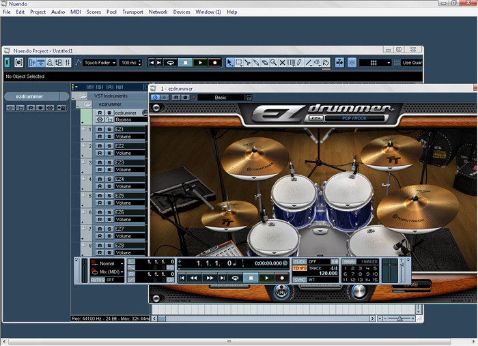Image resolution: width=478 pixels, height=346 pixels.
Task: Toggle Snap in project toolbar
Action: pyautogui.click(x=352, y=63)
